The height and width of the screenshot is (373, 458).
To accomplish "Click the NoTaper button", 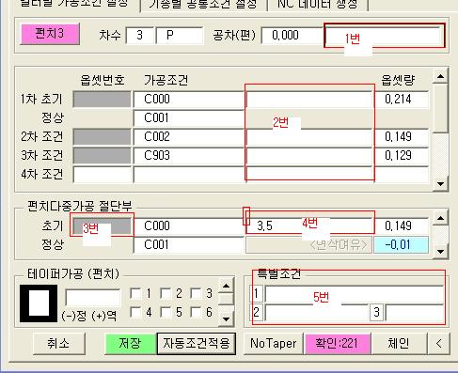I will click(273, 344).
